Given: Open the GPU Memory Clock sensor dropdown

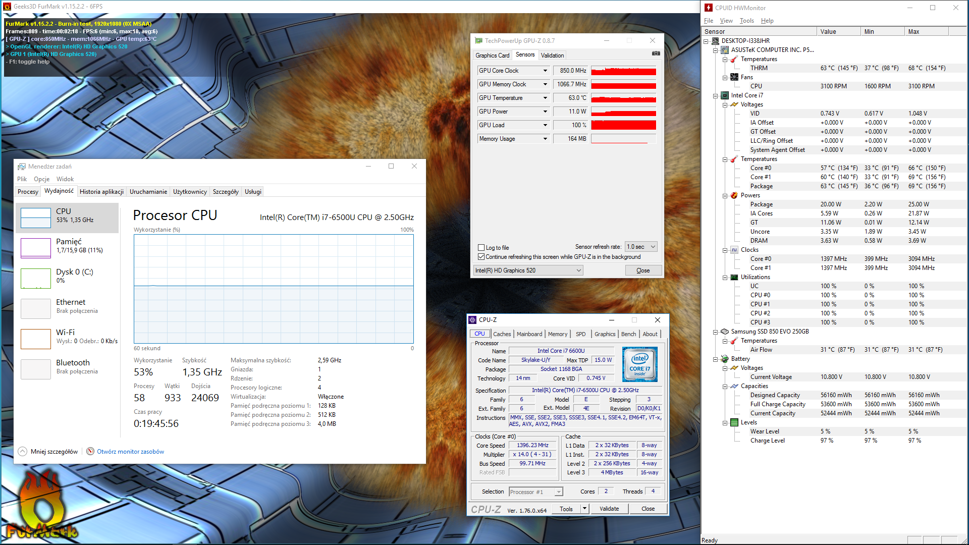Looking at the screenshot, I should point(545,84).
